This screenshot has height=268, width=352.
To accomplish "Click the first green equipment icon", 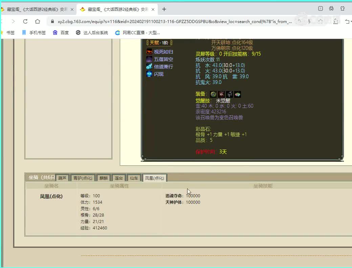I will click(x=213, y=94).
